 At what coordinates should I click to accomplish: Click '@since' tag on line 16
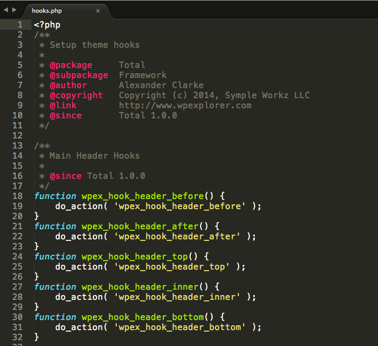(66, 176)
